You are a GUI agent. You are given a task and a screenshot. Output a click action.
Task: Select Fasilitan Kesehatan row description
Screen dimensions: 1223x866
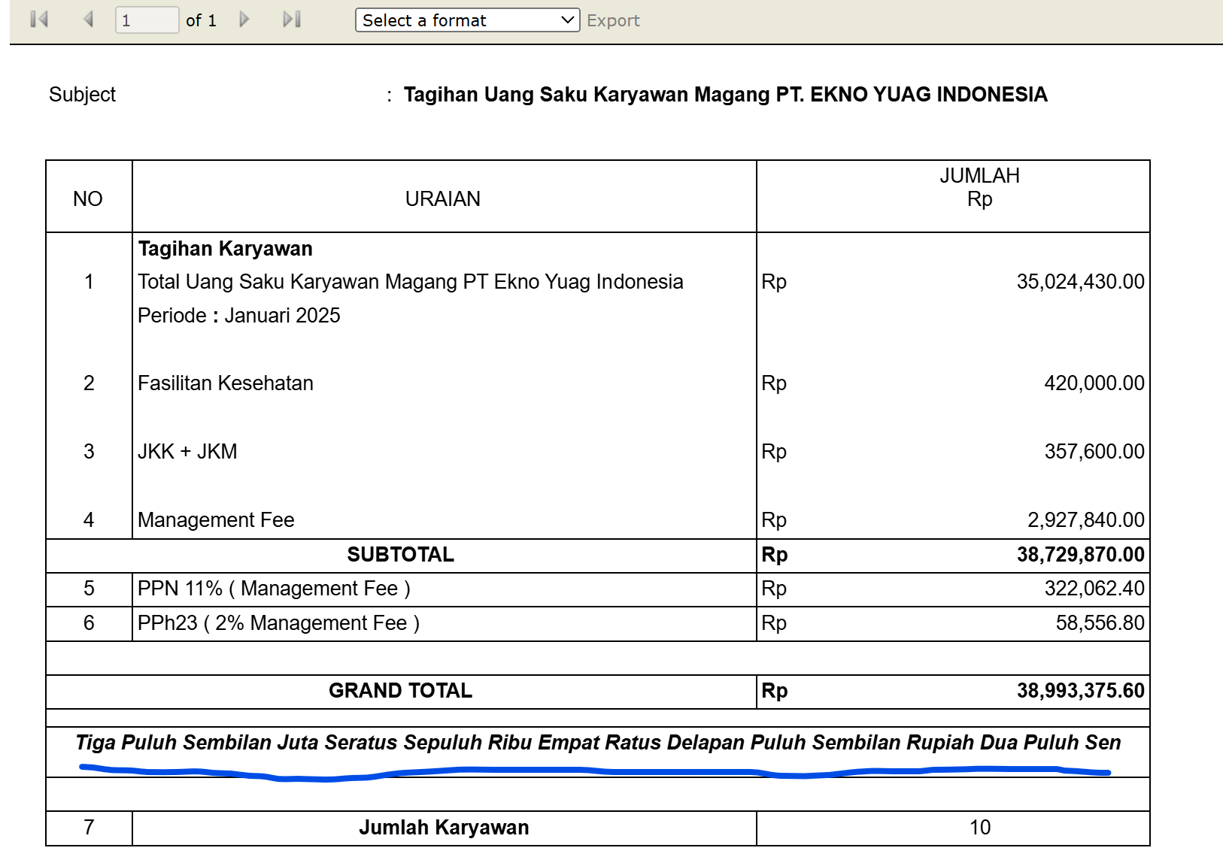pos(226,383)
